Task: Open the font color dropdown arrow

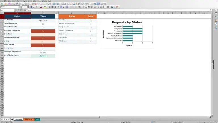Action: point(43,7)
